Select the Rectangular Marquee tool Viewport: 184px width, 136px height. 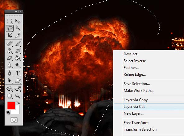(10, 21)
